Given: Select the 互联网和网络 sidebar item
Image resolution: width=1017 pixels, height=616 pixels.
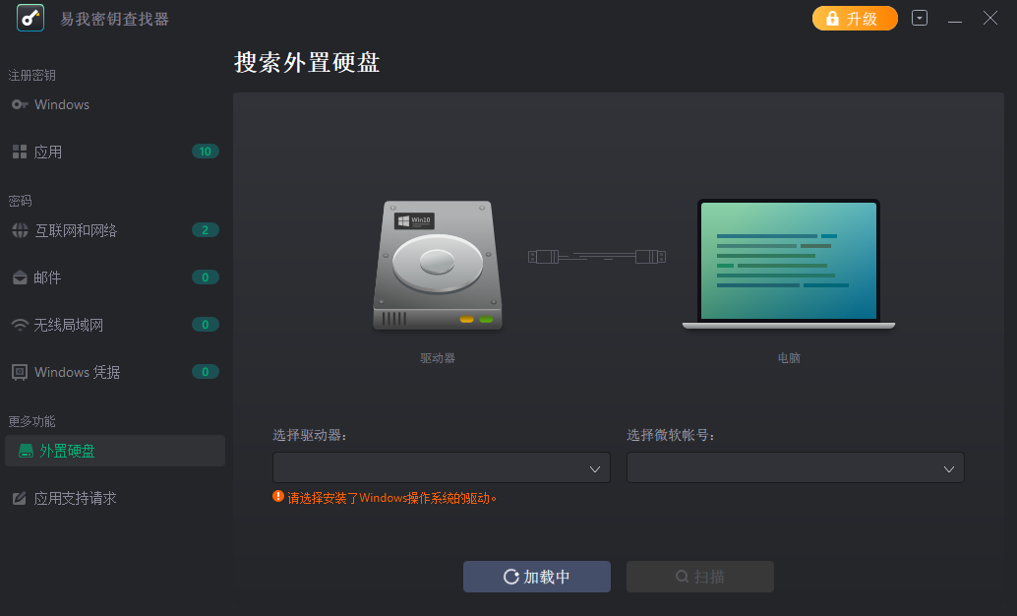Looking at the screenshot, I should coord(76,230).
